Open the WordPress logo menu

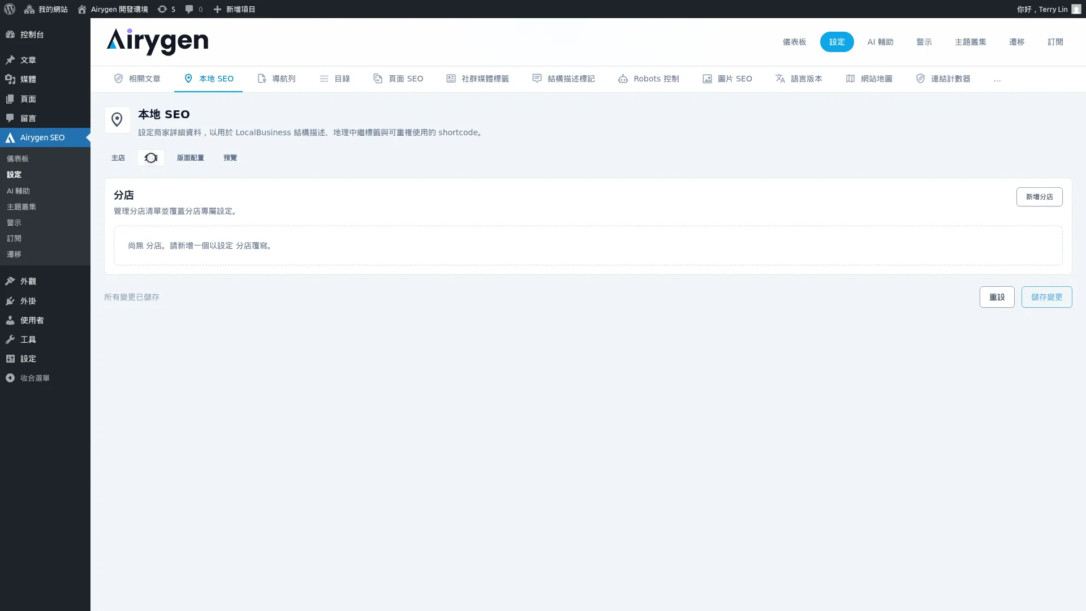click(10, 9)
